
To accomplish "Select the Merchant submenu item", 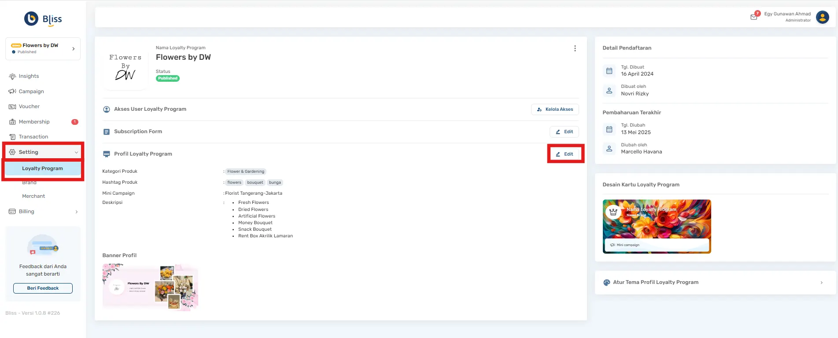I will (x=33, y=196).
